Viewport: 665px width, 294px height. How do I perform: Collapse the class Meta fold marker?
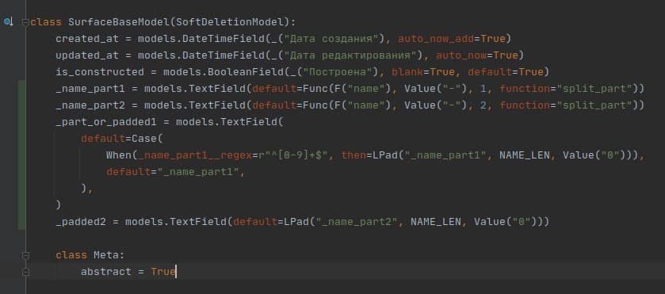tap(25, 255)
